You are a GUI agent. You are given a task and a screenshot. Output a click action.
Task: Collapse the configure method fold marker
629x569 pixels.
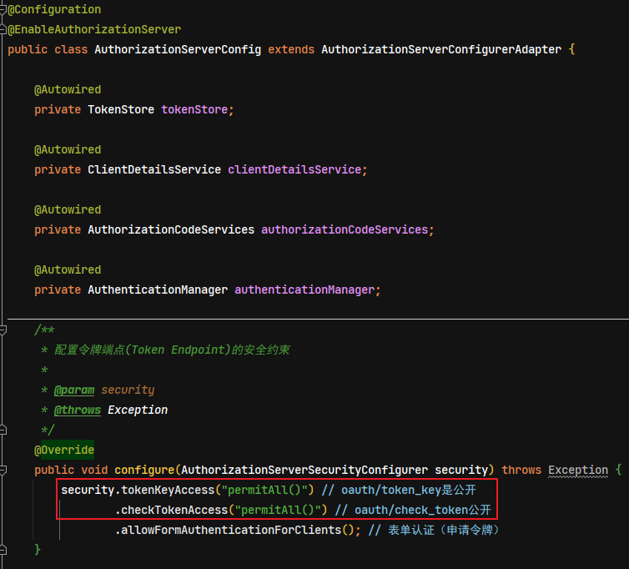(x=3, y=470)
